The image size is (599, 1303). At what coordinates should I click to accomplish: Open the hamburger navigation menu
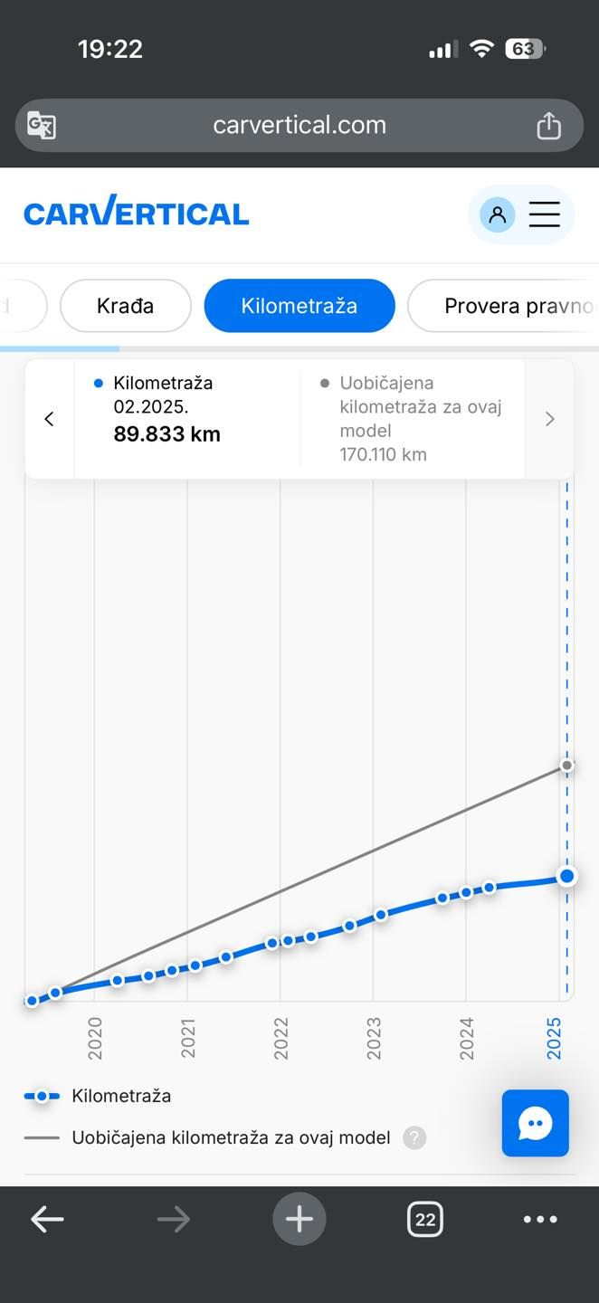click(545, 214)
